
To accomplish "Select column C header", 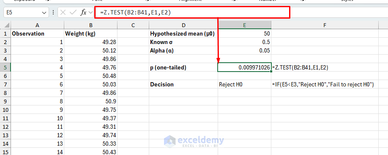I will (x=133, y=25).
